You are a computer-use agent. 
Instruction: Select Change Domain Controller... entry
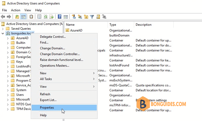pos(64,54)
